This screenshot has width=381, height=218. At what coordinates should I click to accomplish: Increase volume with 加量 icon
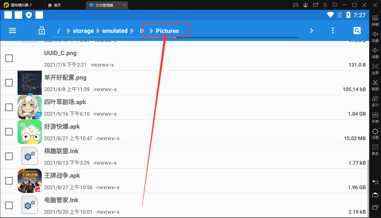(x=375, y=36)
